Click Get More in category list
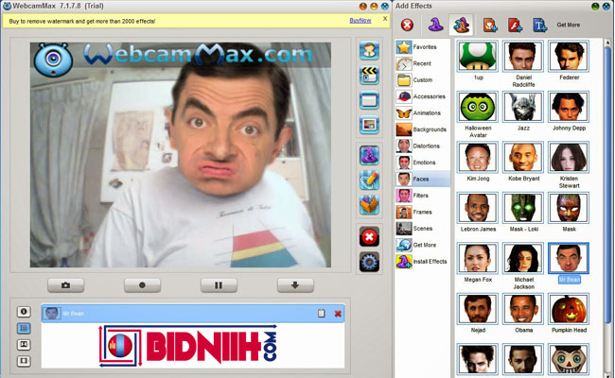 (x=422, y=245)
